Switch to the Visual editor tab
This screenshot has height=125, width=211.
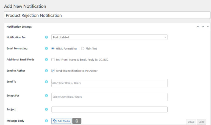191,122
